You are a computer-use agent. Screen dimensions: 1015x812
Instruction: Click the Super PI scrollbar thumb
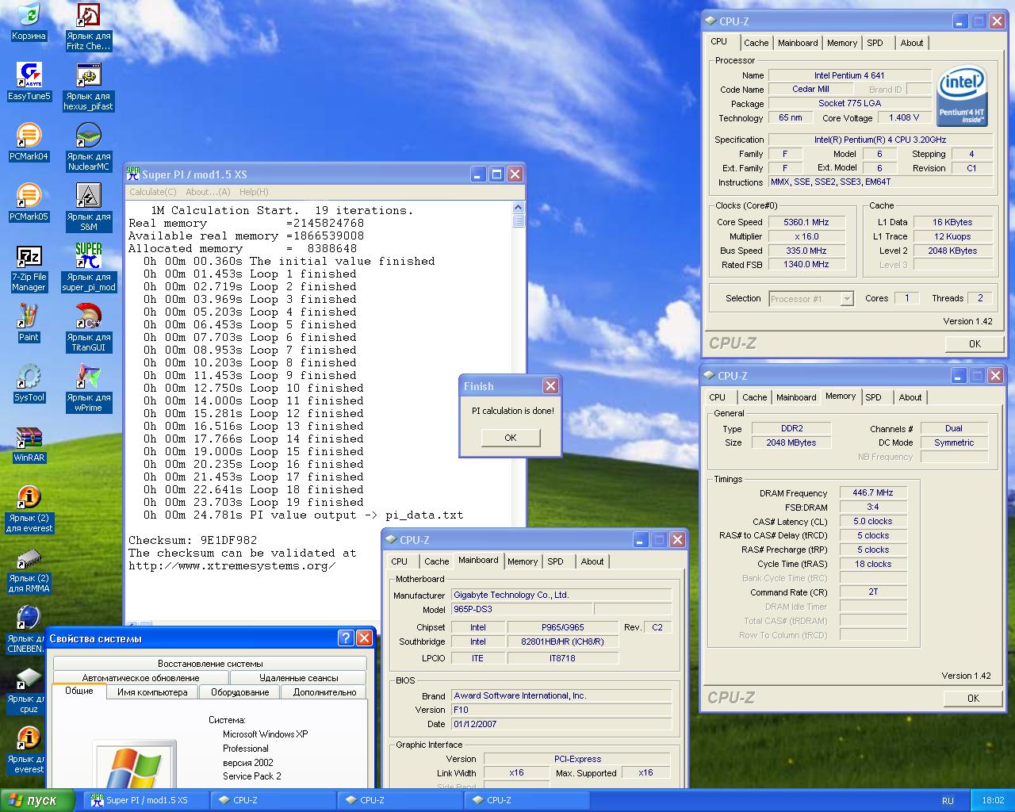coord(519,221)
